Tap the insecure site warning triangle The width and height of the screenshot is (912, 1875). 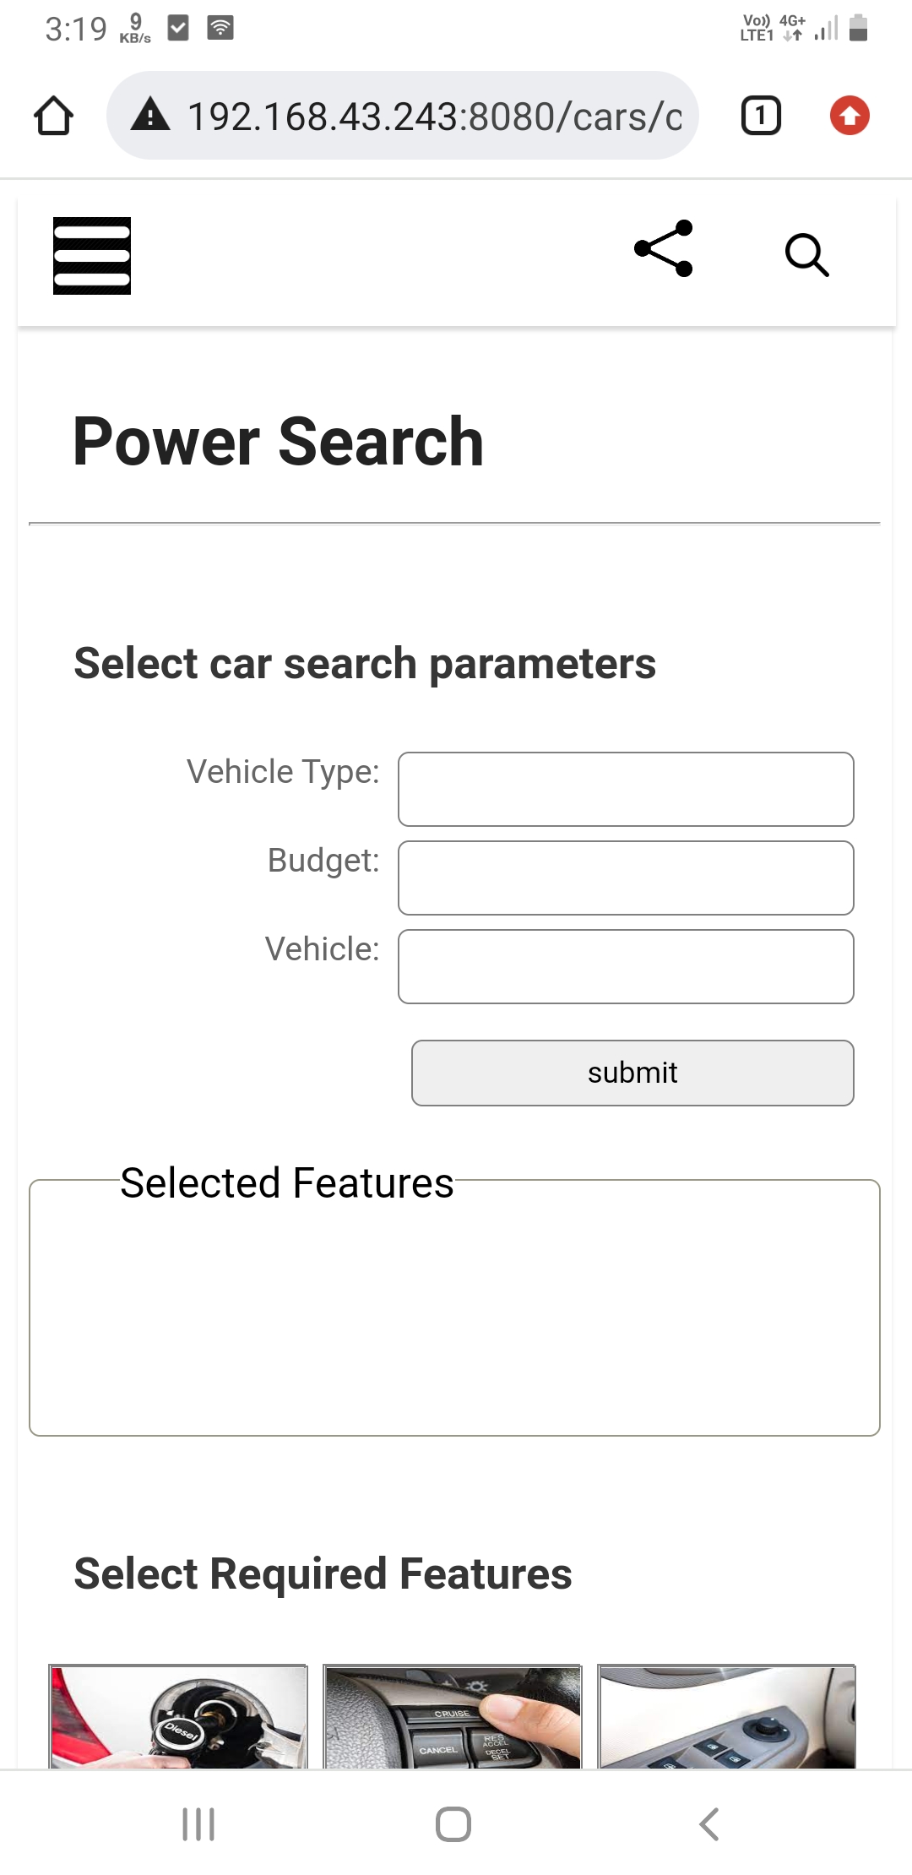pos(151,114)
